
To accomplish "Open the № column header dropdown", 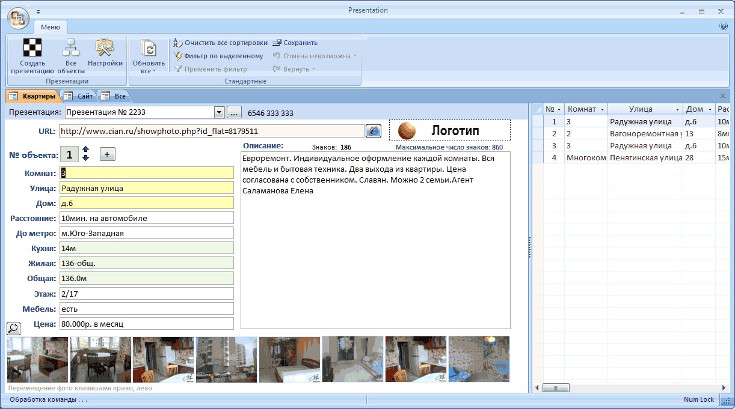I will click(559, 109).
